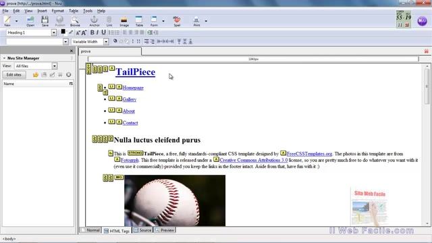432x243 pixels.
Task: Toggle the bulleted list button
Action: click(x=117, y=32)
